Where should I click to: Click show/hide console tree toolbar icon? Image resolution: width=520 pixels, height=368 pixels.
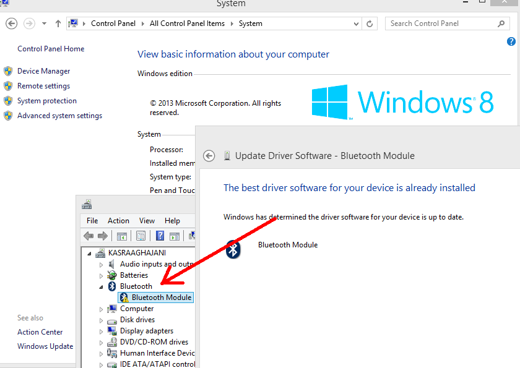pos(122,236)
